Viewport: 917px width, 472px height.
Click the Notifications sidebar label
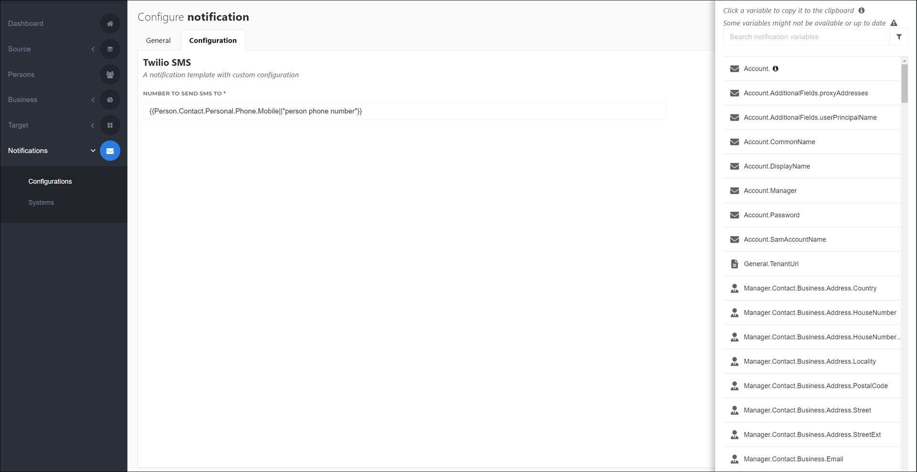pos(28,150)
